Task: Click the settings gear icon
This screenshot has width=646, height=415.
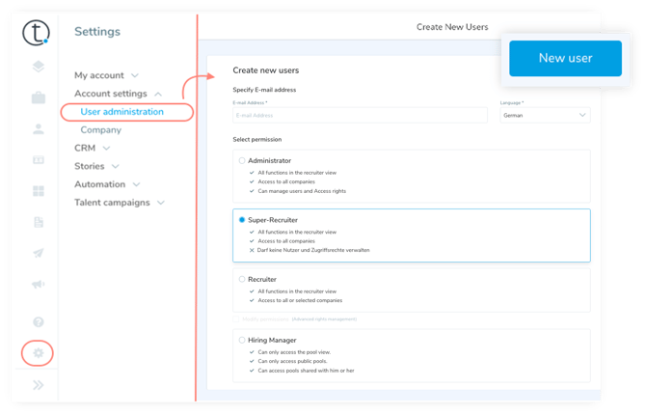Action: pyautogui.click(x=39, y=353)
